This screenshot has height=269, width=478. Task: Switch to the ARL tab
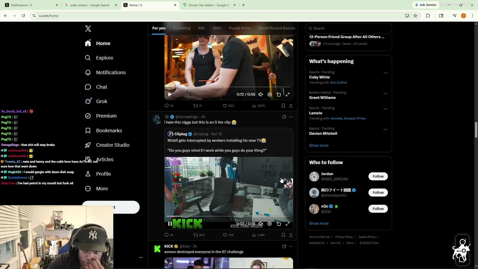202,28
